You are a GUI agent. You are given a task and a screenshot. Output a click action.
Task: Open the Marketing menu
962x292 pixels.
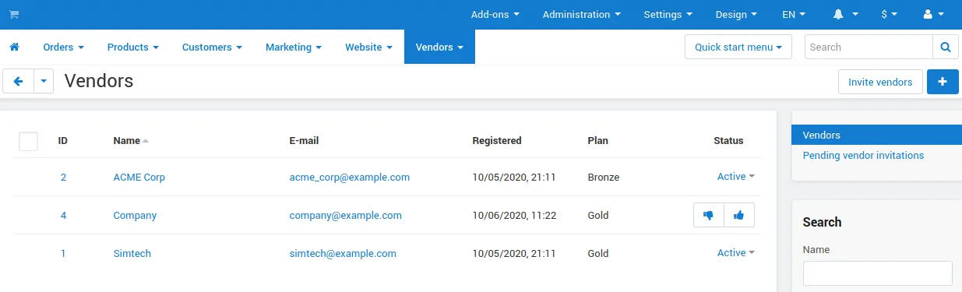point(294,47)
